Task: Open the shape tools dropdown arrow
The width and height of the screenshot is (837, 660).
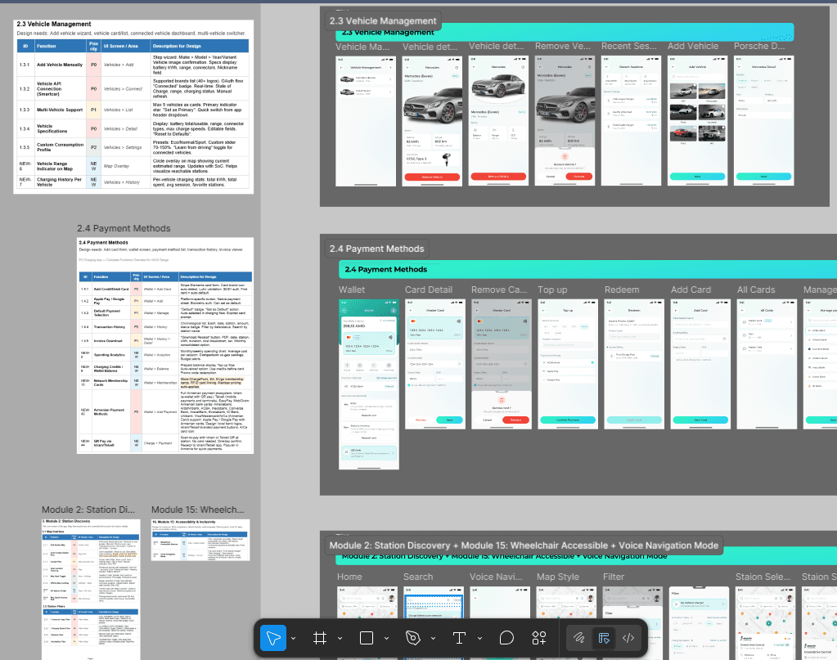Action: click(386, 638)
